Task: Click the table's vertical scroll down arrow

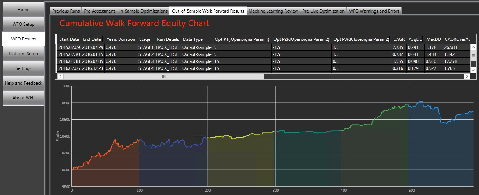Action: (473, 70)
